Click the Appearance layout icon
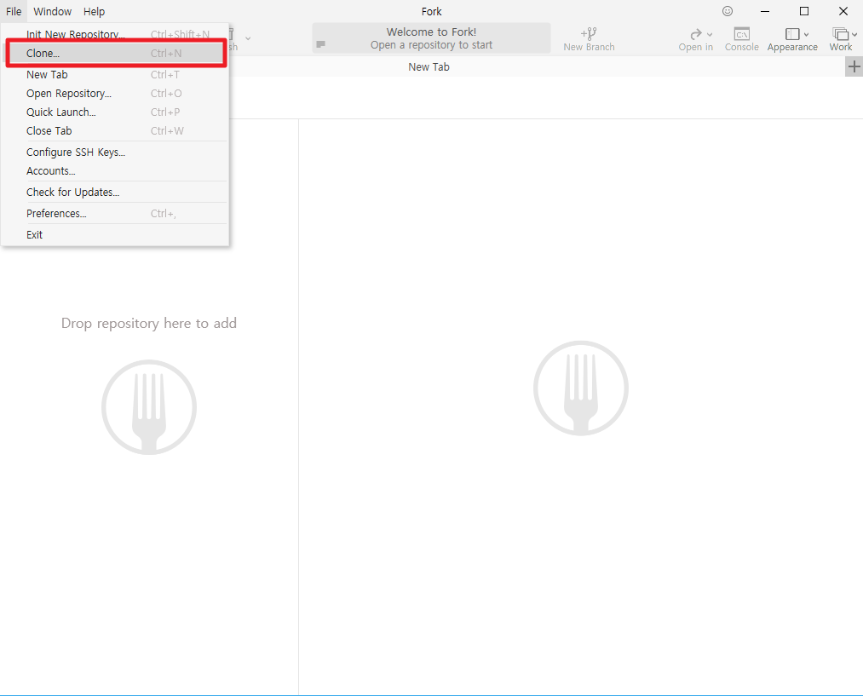The height and width of the screenshot is (696, 863). [792, 34]
